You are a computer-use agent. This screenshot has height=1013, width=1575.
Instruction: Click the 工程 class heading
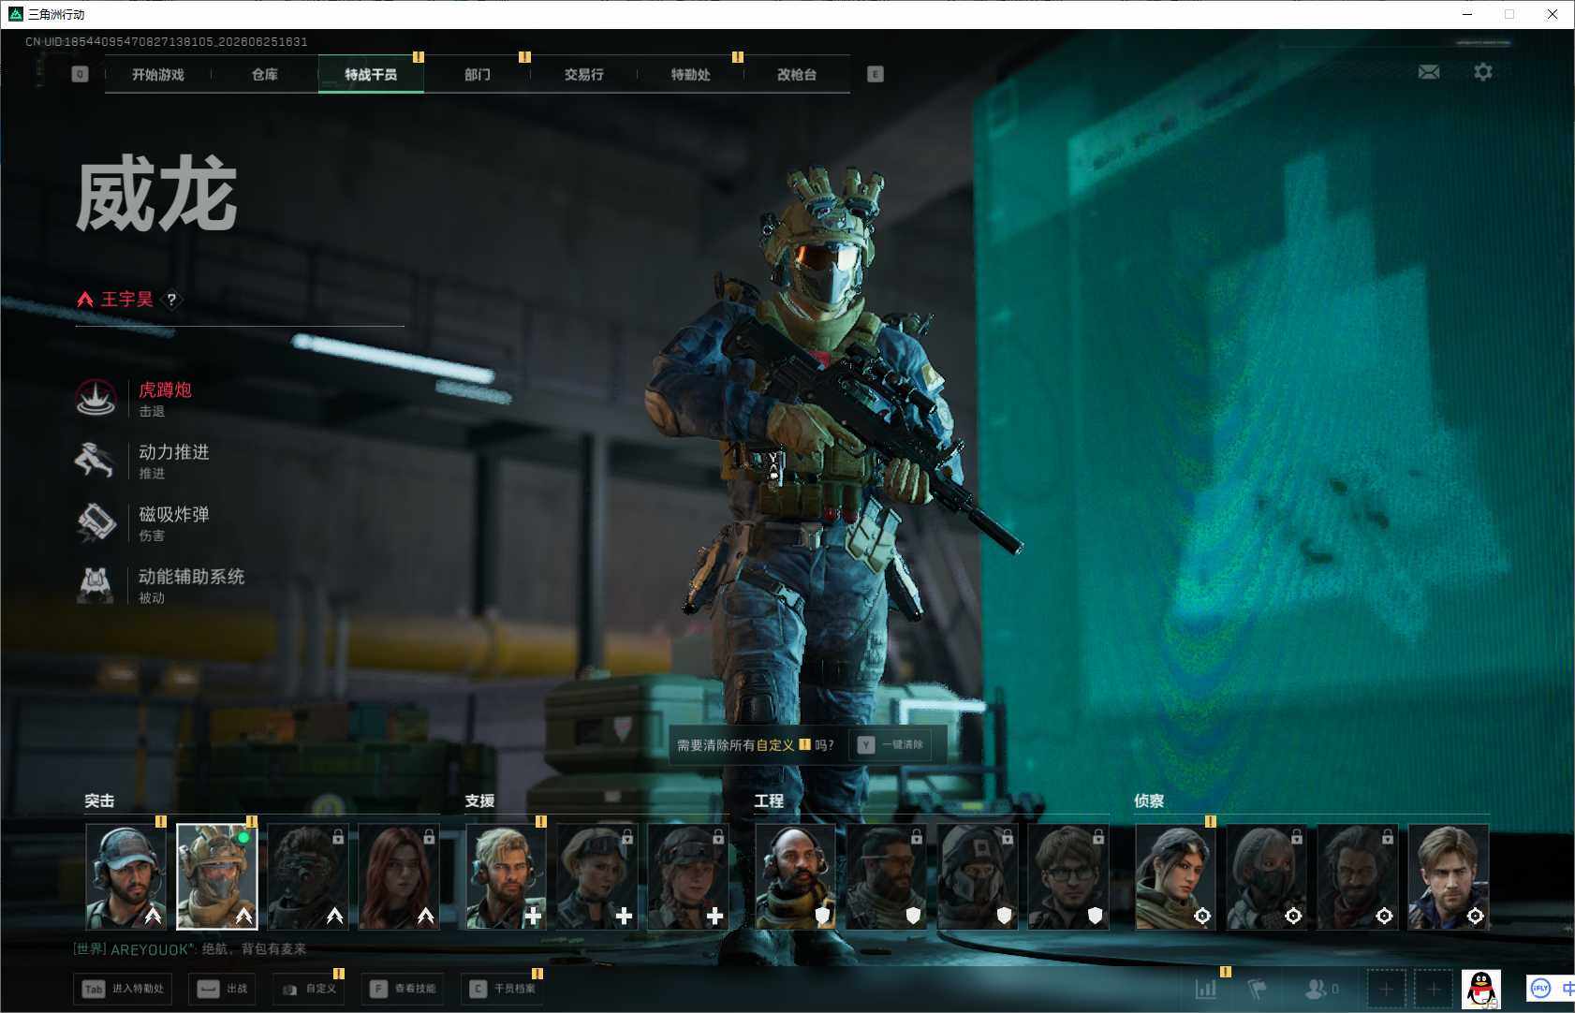769,800
